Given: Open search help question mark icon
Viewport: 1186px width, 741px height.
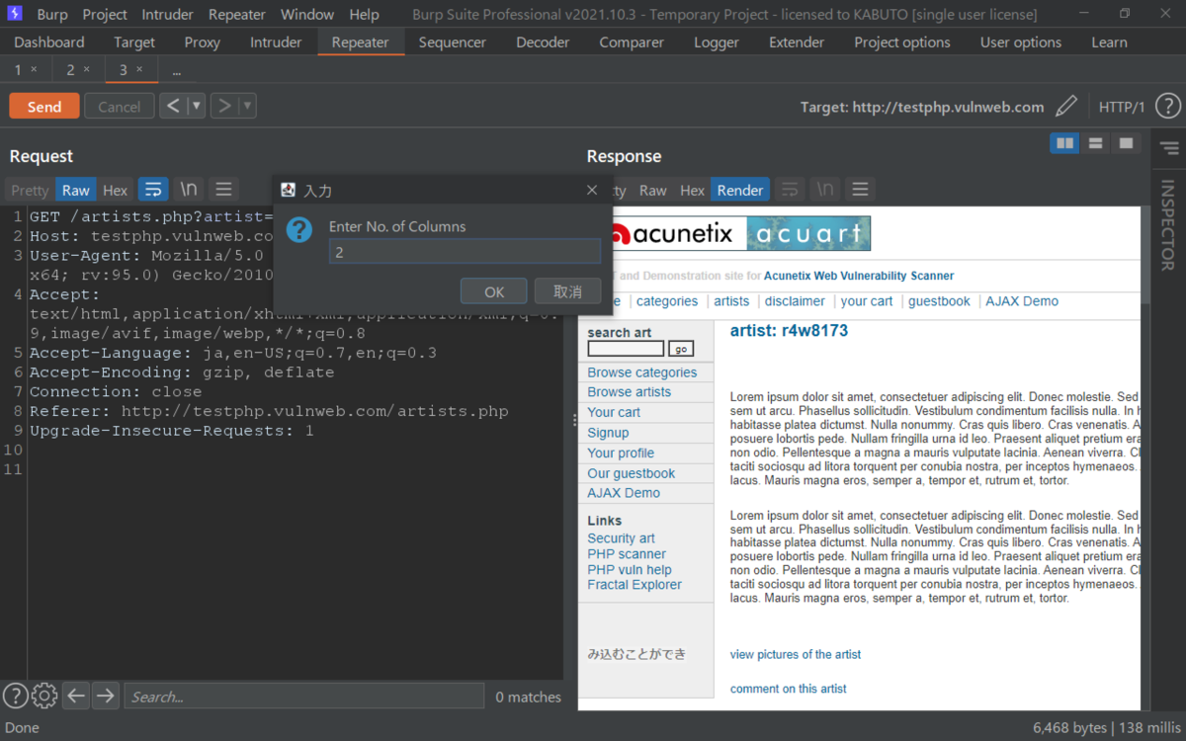Looking at the screenshot, I should coord(15,696).
